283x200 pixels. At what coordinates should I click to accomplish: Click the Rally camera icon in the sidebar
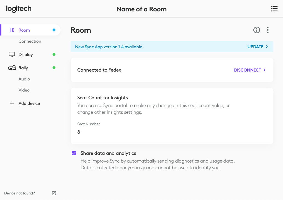[x=12, y=68]
